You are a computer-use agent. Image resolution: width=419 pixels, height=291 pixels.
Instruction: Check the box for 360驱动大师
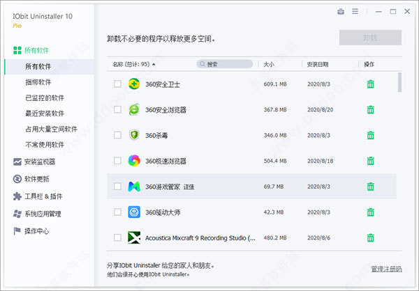point(117,212)
